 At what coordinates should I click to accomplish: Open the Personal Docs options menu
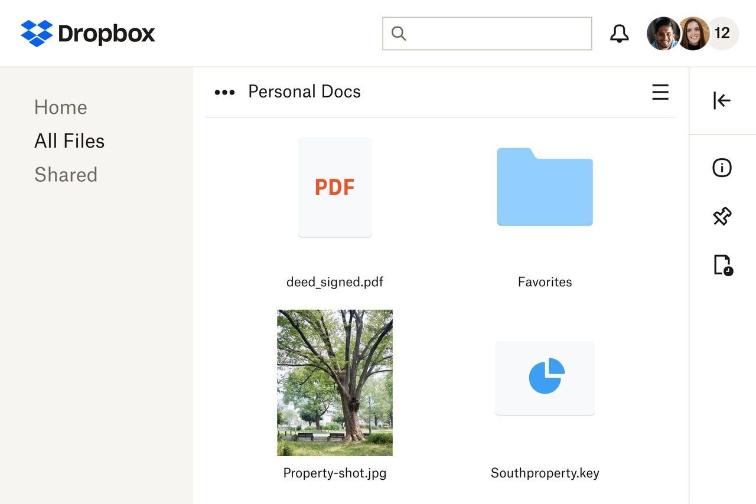tap(224, 92)
